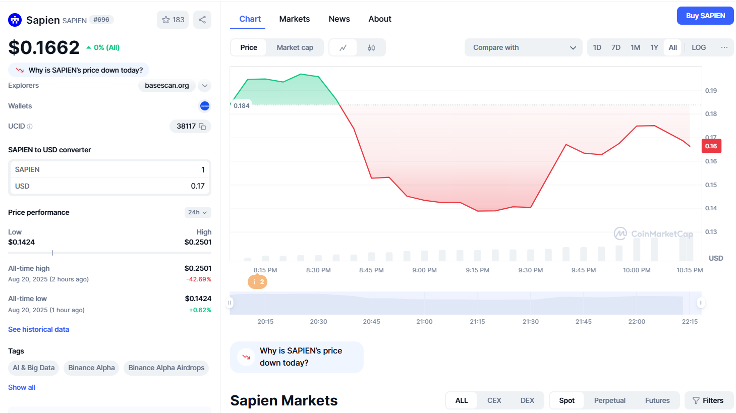Click the Buy SAPIEN button

pos(705,16)
